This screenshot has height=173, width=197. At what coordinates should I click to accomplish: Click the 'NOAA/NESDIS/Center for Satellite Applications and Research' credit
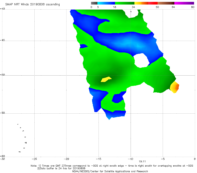110,171
